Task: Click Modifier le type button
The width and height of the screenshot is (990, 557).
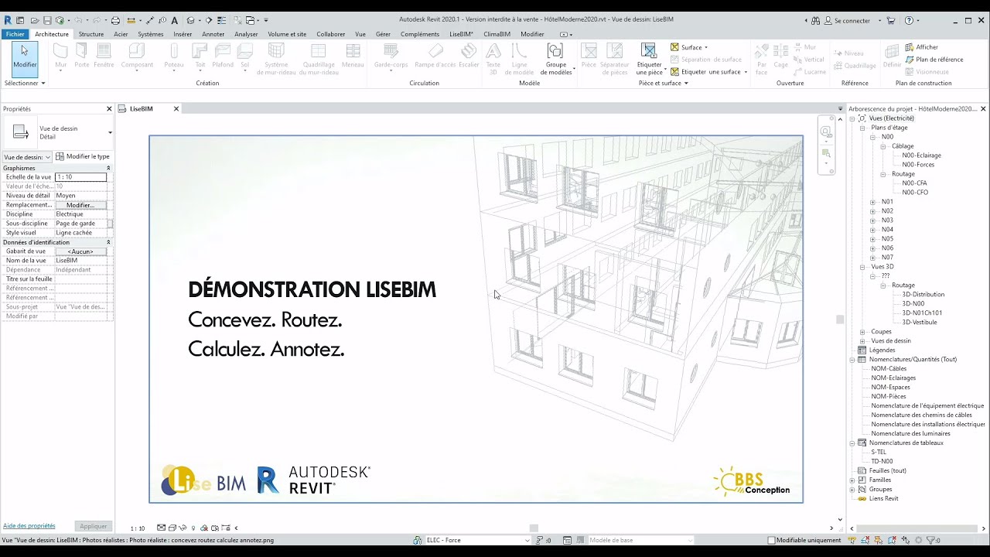Action: tap(83, 157)
